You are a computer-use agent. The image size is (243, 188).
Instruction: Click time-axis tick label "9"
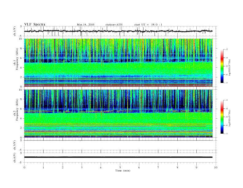[x=196, y=167]
